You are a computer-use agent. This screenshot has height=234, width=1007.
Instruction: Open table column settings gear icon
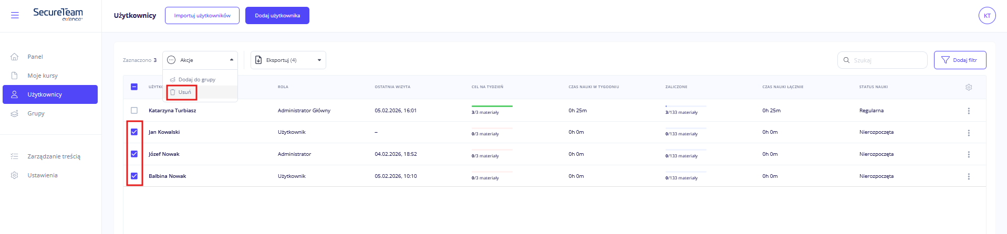coord(969,87)
